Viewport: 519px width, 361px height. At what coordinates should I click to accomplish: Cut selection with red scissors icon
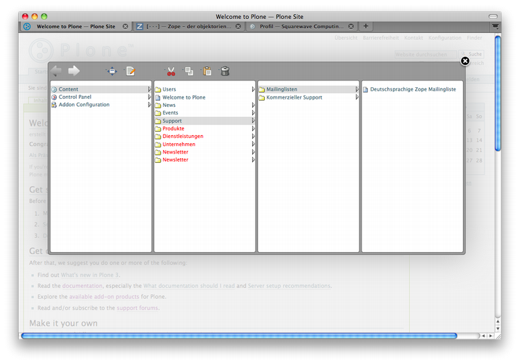point(171,71)
